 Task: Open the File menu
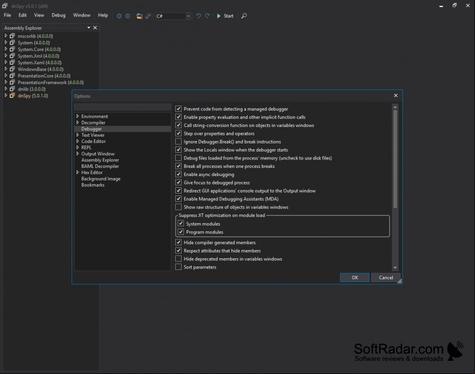(8, 15)
